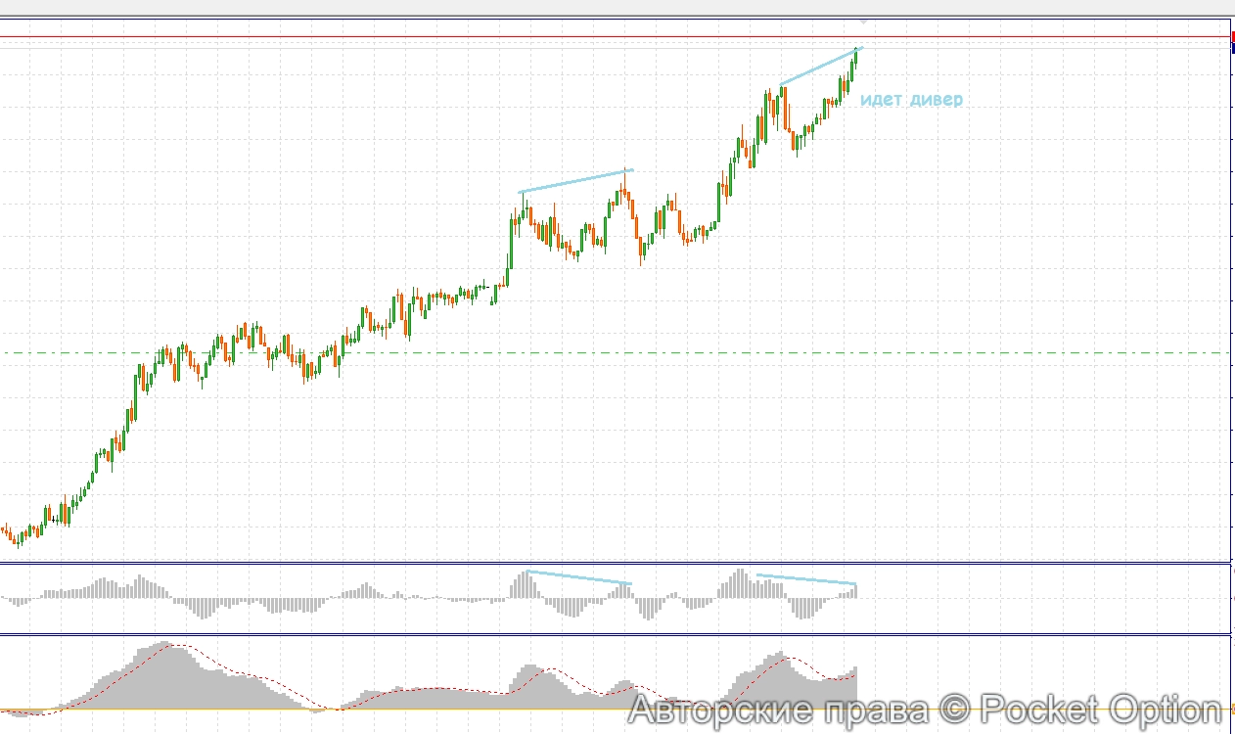Click the Pocket Option copyright watermark
Viewport: 1235px width, 734px height.
[925, 709]
